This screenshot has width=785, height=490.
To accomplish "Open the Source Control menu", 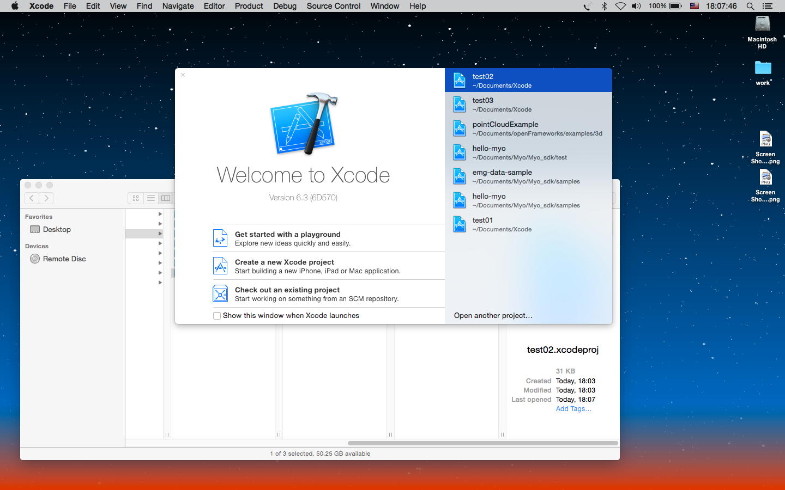I will tap(334, 6).
